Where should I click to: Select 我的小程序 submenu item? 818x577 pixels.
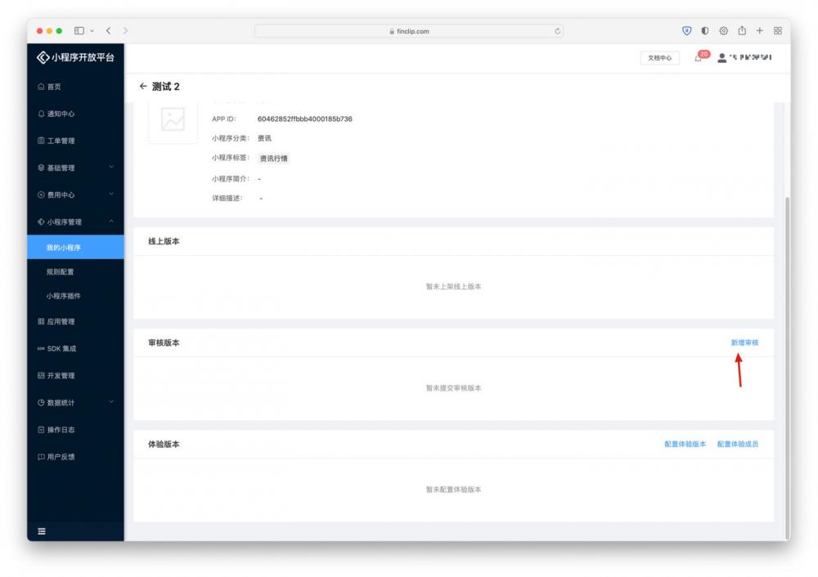click(x=75, y=247)
